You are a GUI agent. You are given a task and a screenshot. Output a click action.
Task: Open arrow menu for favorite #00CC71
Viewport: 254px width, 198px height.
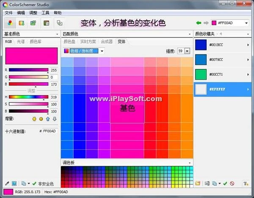click(248, 74)
